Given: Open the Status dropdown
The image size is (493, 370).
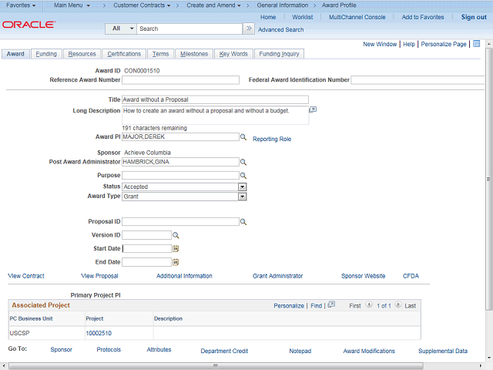Looking at the screenshot, I should (242, 187).
